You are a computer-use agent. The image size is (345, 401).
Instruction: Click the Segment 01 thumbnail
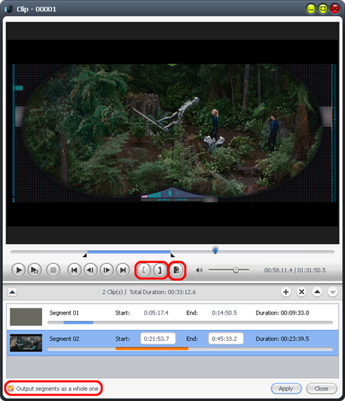click(26, 317)
